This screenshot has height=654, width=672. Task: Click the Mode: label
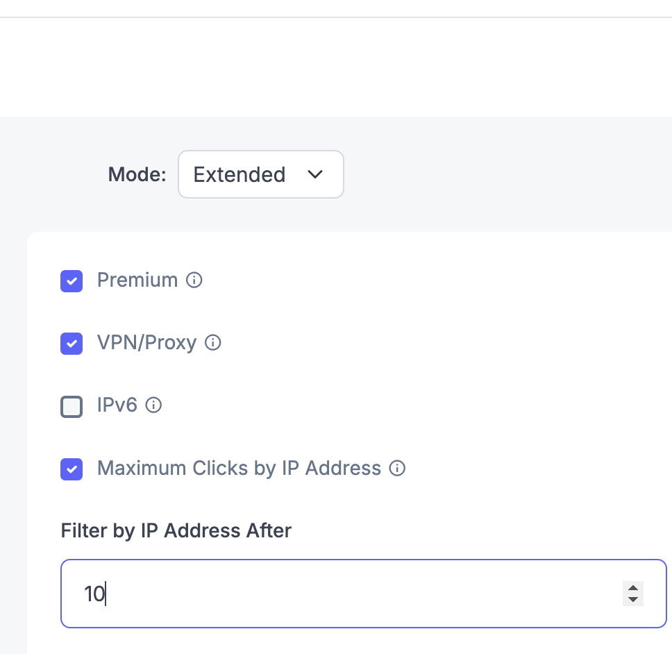coord(137,174)
